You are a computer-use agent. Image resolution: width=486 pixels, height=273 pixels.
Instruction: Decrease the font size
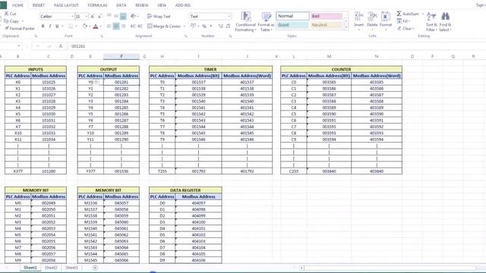(x=99, y=17)
